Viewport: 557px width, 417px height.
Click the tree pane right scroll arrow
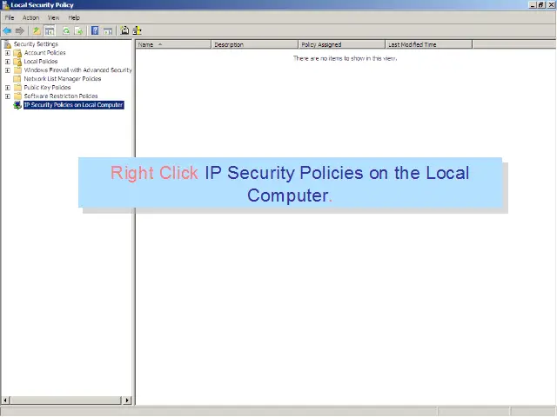(127, 400)
